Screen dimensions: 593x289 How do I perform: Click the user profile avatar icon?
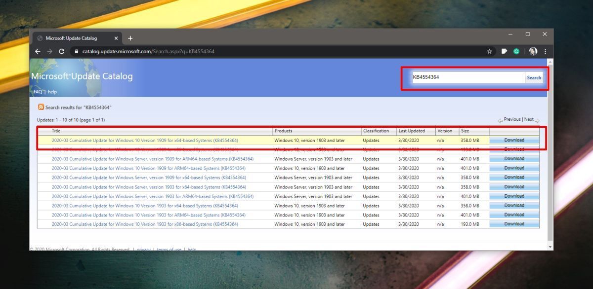tap(533, 51)
